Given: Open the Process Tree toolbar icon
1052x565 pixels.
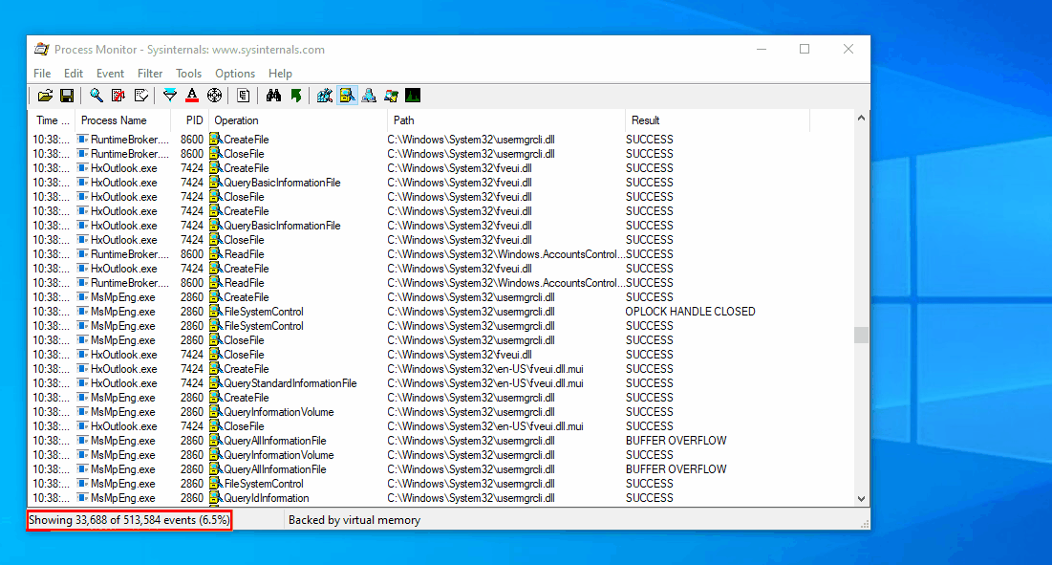Looking at the screenshot, I should click(x=244, y=96).
